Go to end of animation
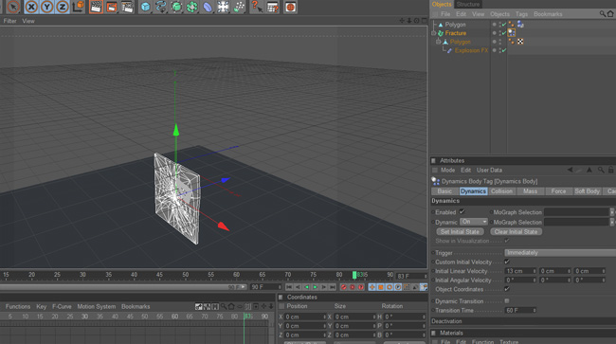The image size is (616, 344). pyautogui.click(x=332, y=287)
